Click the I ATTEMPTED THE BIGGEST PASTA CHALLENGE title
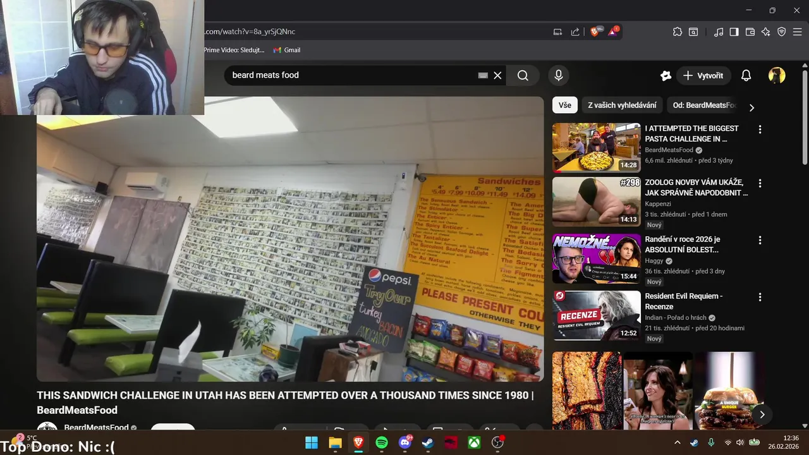809x455 pixels. pos(691,133)
